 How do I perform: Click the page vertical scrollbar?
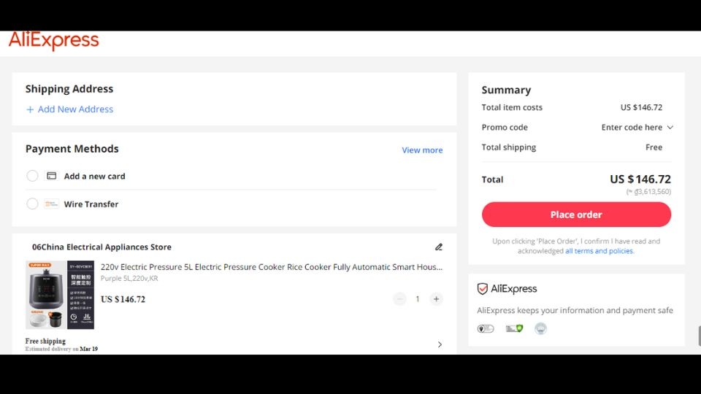point(697,334)
